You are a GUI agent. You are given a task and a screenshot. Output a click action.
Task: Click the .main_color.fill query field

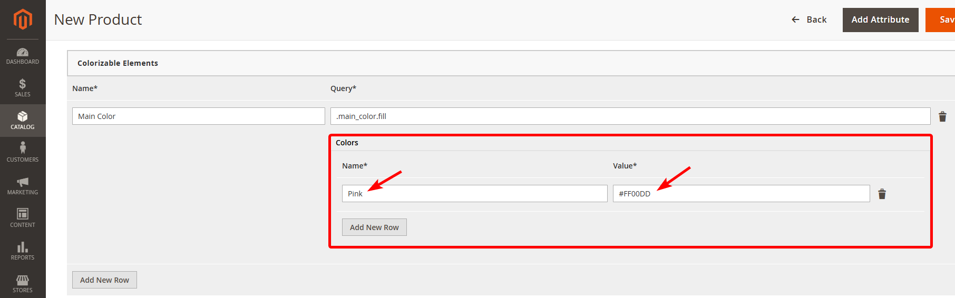pos(630,116)
